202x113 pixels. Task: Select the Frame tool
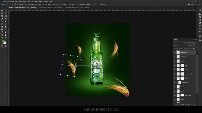point(6,16)
